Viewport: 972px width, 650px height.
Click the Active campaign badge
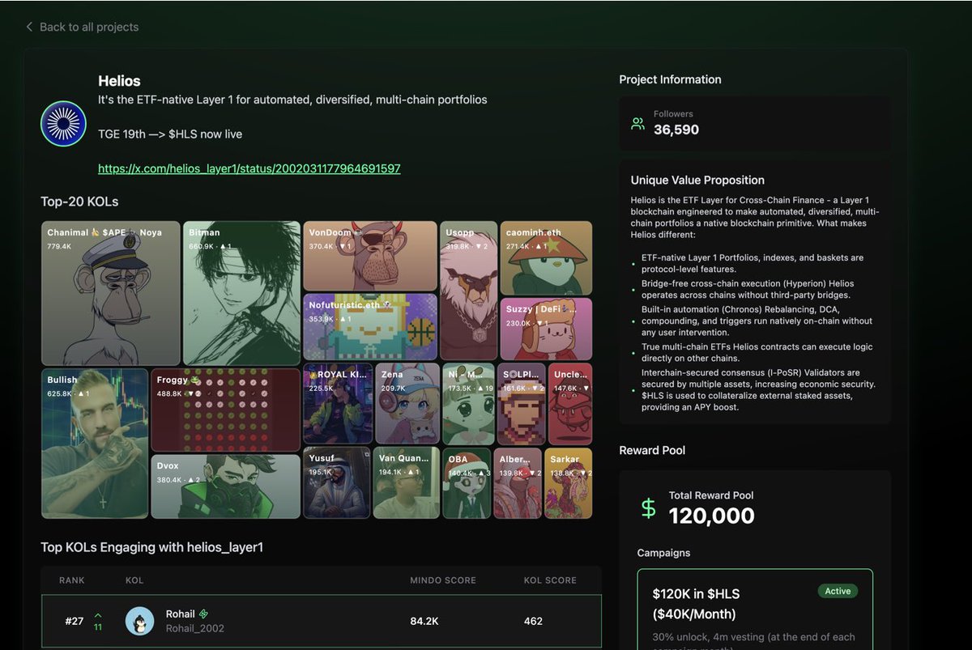pos(838,591)
